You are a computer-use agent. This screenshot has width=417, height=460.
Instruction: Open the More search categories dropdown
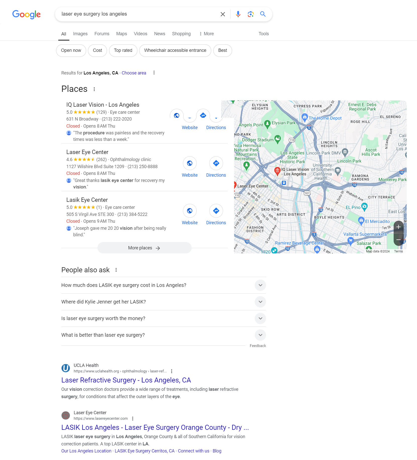coord(206,34)
